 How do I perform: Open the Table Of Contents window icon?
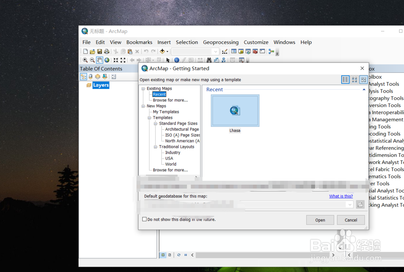(234, 51)
